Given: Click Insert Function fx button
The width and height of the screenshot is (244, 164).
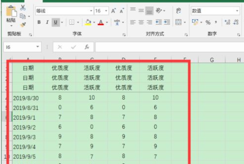Looking at the screenshot, I should click(x=87, y=47).
